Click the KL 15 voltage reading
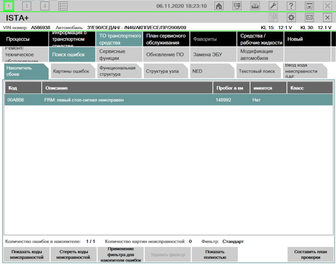The height and width of the screenshot is (264, 336). 276,27
